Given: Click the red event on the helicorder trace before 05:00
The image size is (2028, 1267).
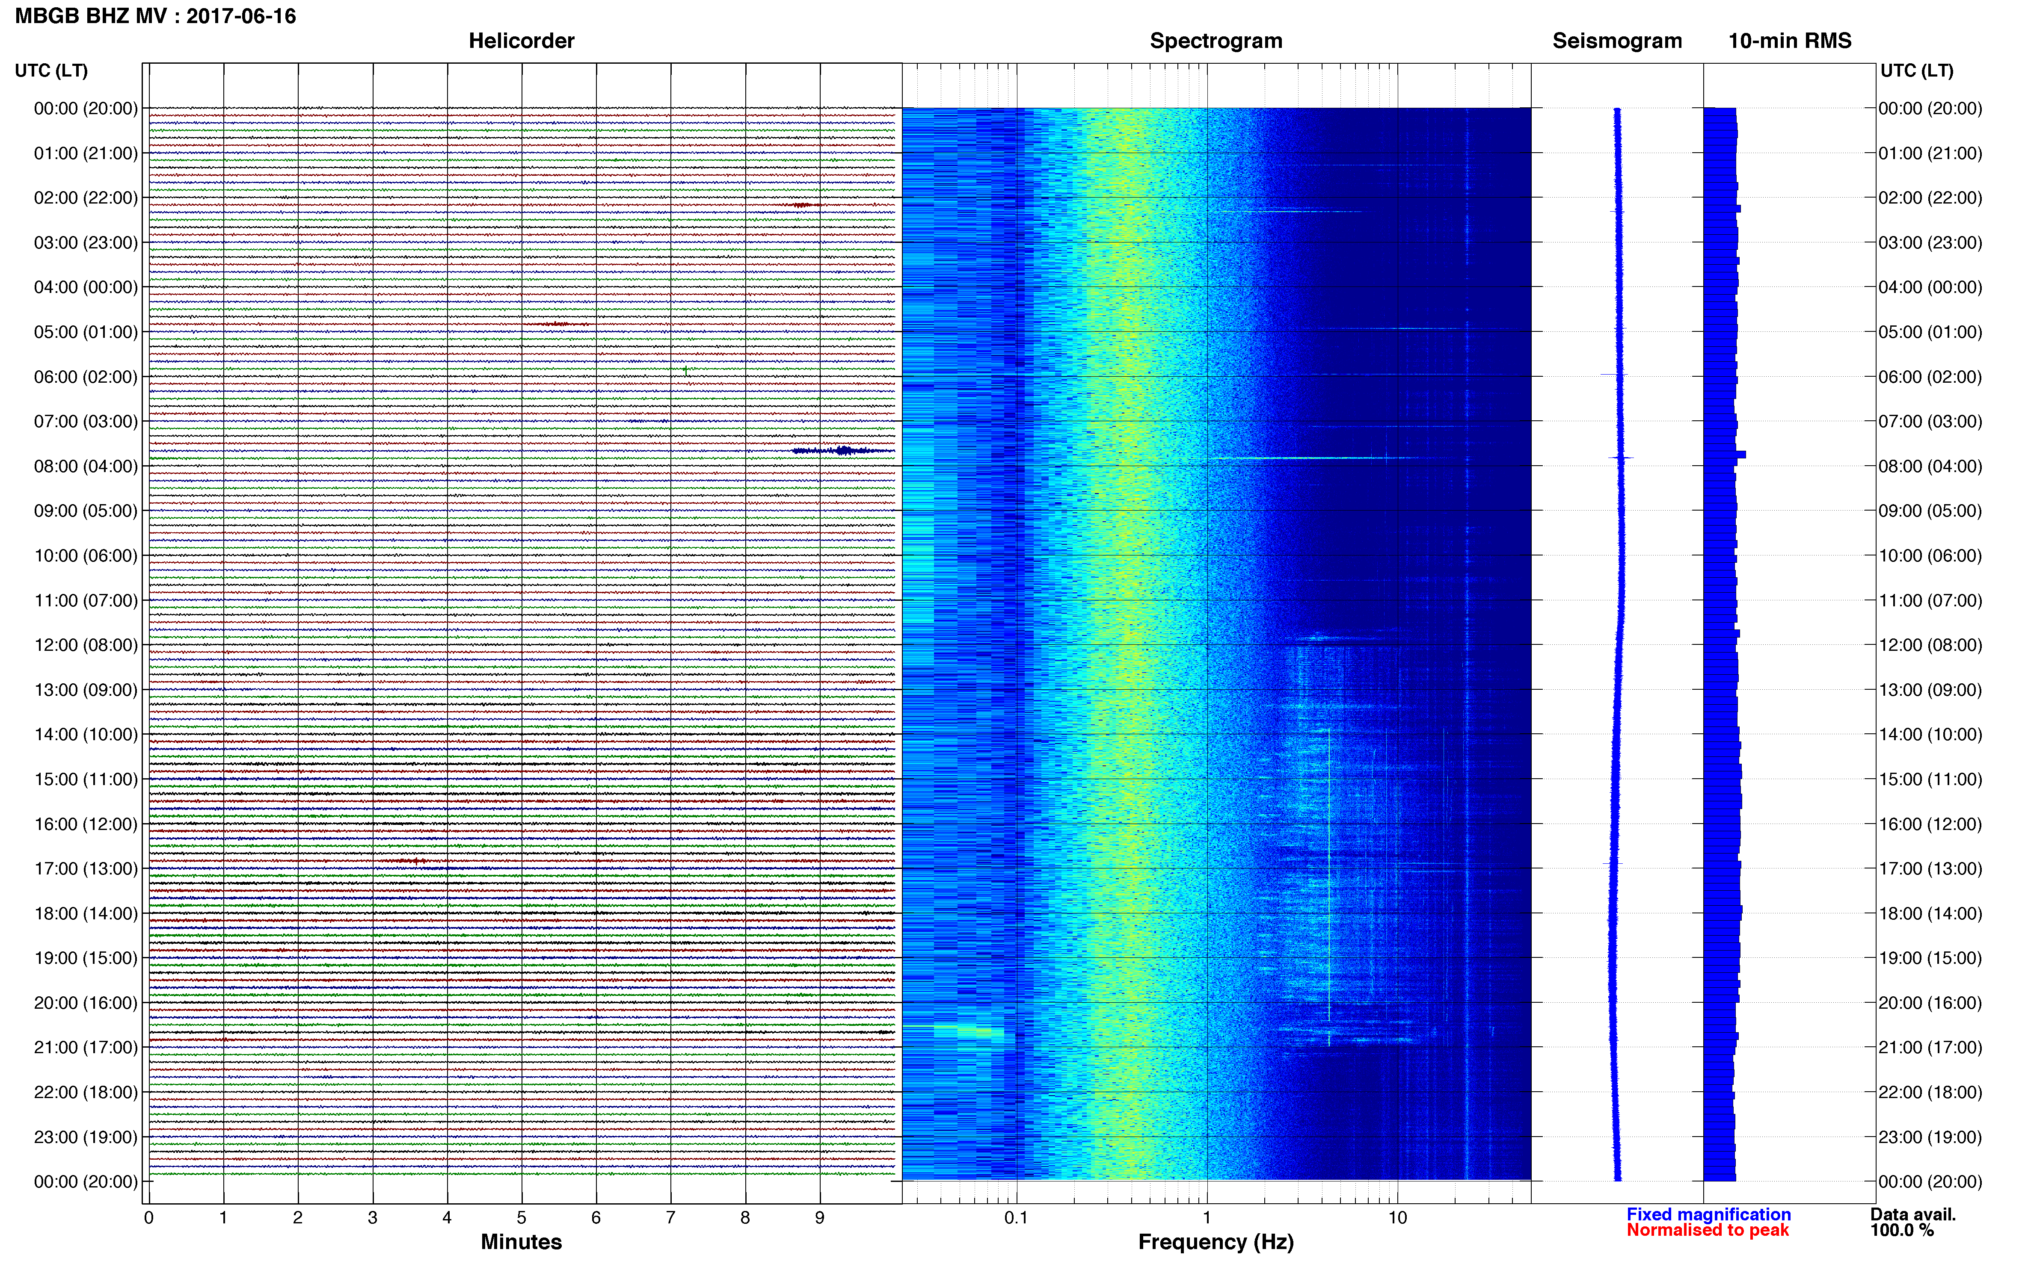Looking at the screenshot, I should click(557, 323).
